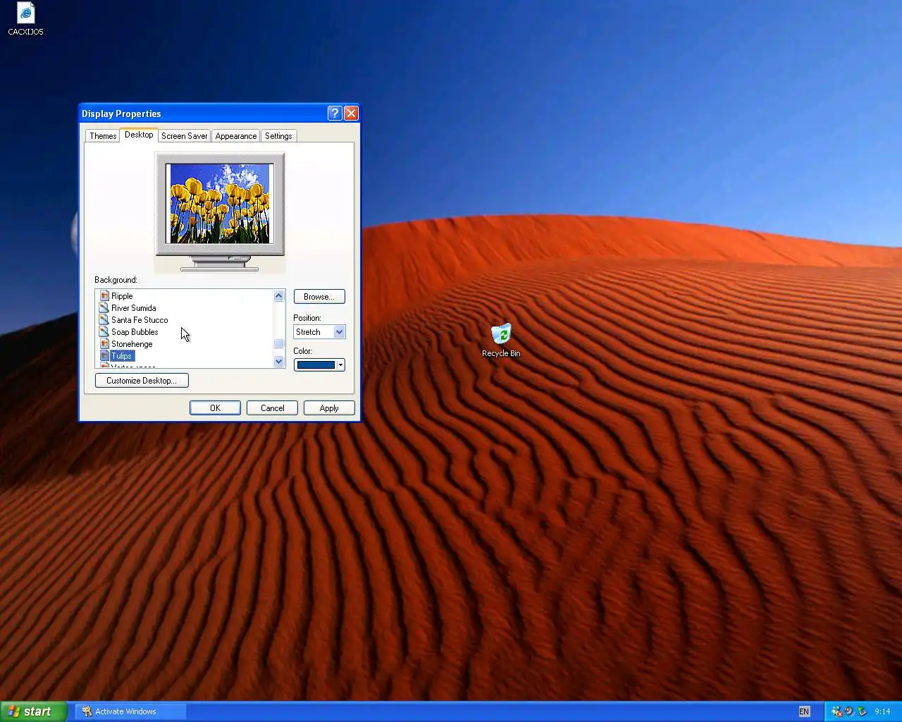Select Soap Bubbles background

pos(135,332)
